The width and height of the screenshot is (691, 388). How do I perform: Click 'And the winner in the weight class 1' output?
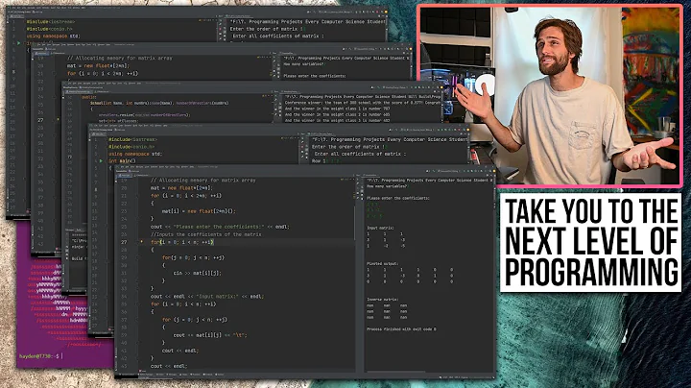click(x=337, y=109)
